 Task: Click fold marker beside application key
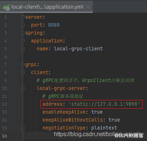point(23,41)
